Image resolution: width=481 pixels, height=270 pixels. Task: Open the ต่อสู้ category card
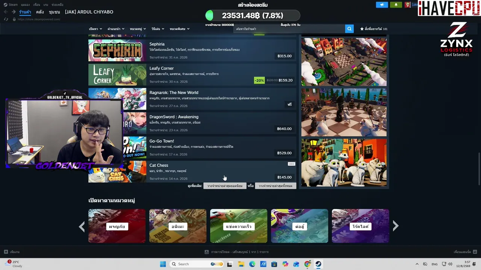tap(299, 226)
